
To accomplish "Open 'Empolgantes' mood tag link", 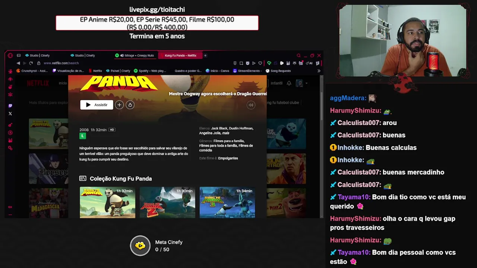I will [228, 158].
